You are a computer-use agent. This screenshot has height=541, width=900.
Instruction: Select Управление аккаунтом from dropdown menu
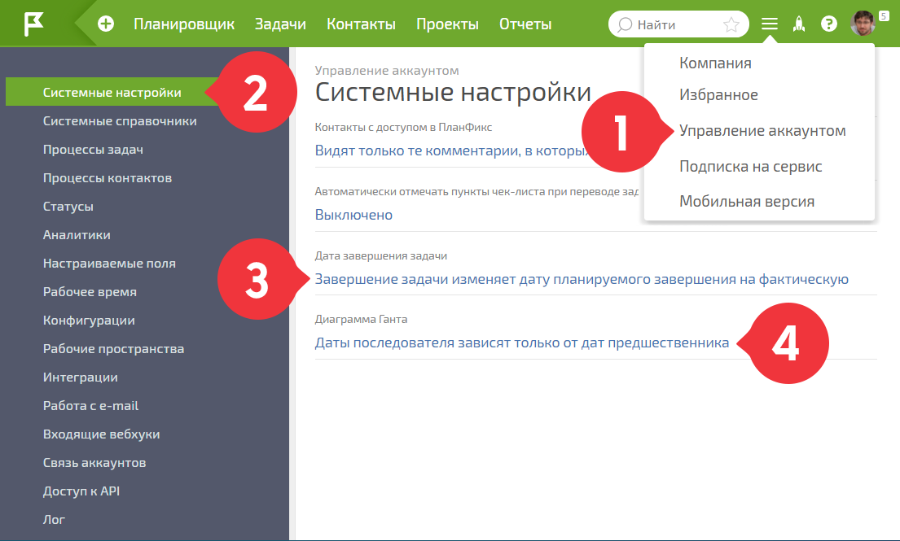coord(762,131)
